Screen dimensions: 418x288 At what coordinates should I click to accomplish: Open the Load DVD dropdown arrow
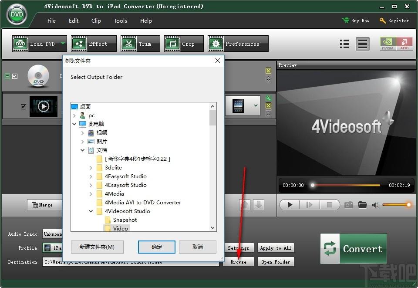tap(63, 44)
